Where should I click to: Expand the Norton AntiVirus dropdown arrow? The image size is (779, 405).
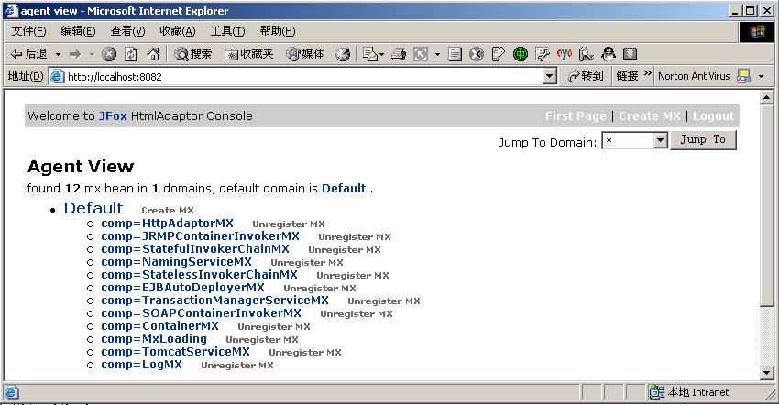click(x=761, y=77)
